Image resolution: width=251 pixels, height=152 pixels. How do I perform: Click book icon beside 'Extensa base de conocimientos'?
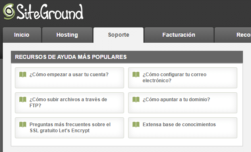136,125
